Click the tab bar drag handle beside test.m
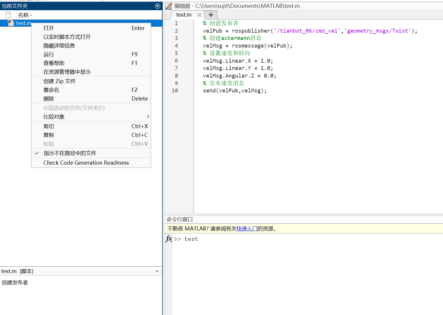The width and height of the screenshot is (443, 315). pos(166,15)
